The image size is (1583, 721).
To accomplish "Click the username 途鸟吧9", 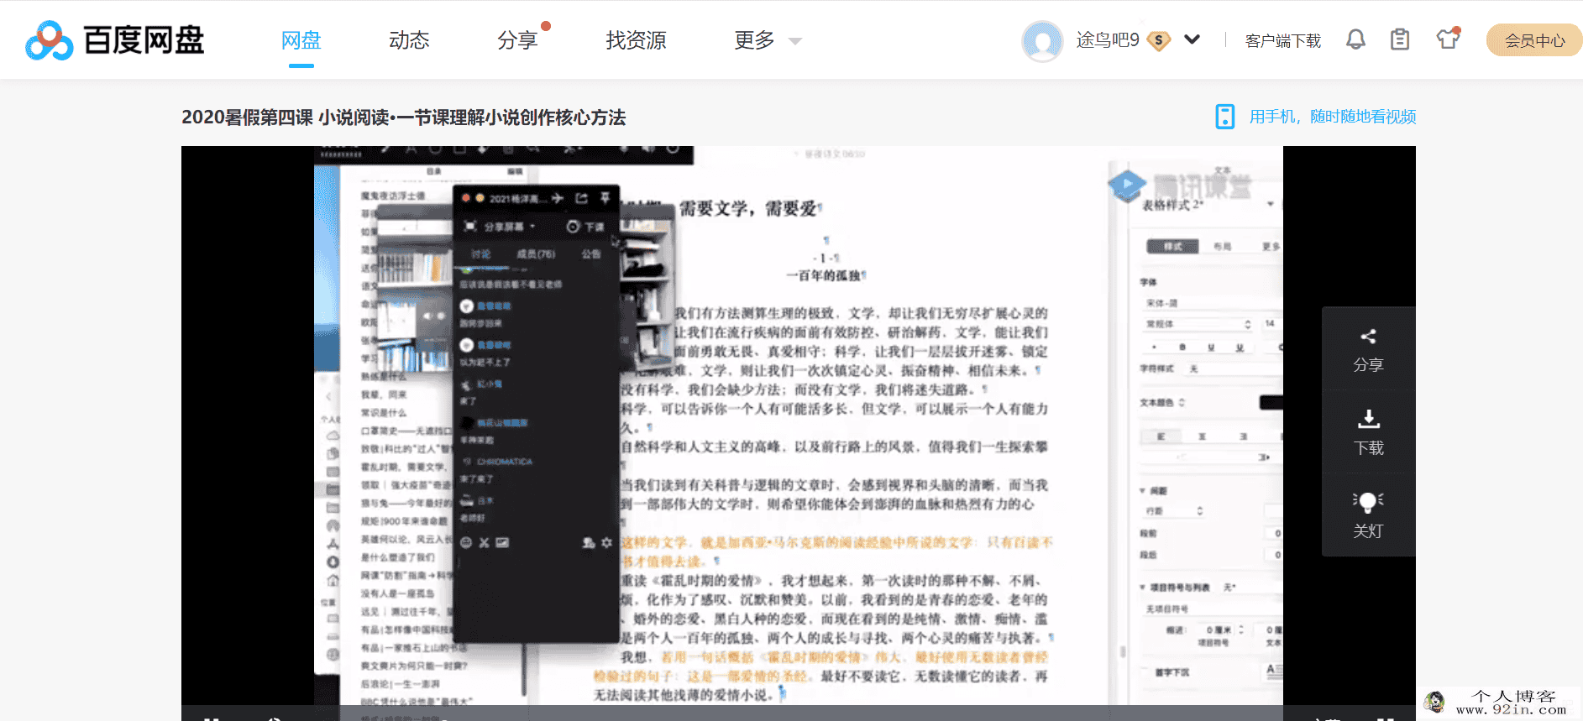I will click(x=1107, y=40).
